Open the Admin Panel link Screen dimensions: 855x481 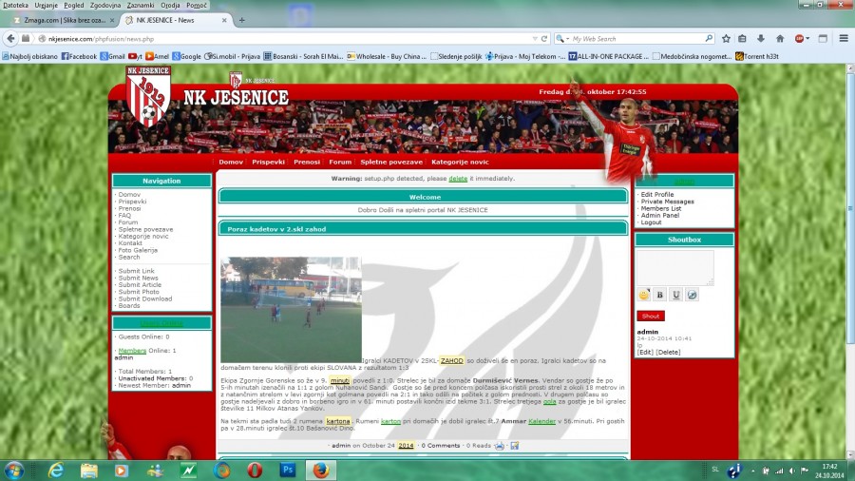(x=659, y=215)
